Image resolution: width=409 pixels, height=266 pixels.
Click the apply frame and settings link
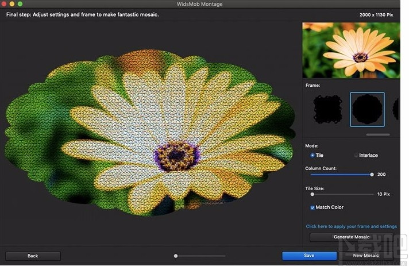click(352, 226)
